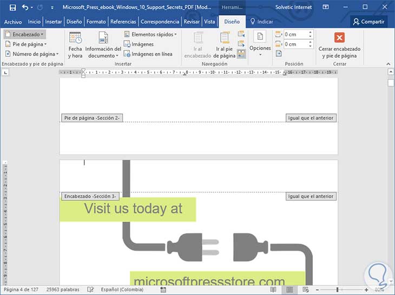Collapse the ribbon with chevron
Viewport: 395px width, 295px height.
pos(388,64)
